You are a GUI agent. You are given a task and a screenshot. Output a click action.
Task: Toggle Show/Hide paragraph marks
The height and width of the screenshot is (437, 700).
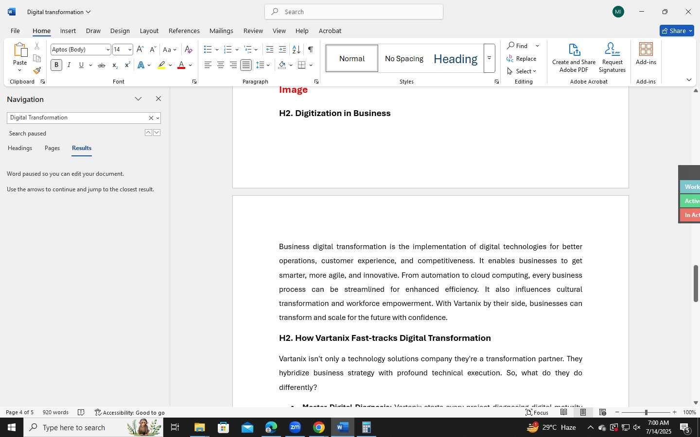point(310,50)
